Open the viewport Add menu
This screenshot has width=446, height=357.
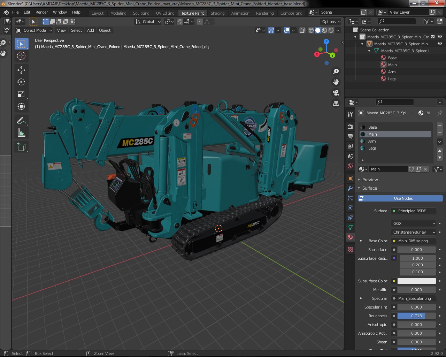pos(90,30)
